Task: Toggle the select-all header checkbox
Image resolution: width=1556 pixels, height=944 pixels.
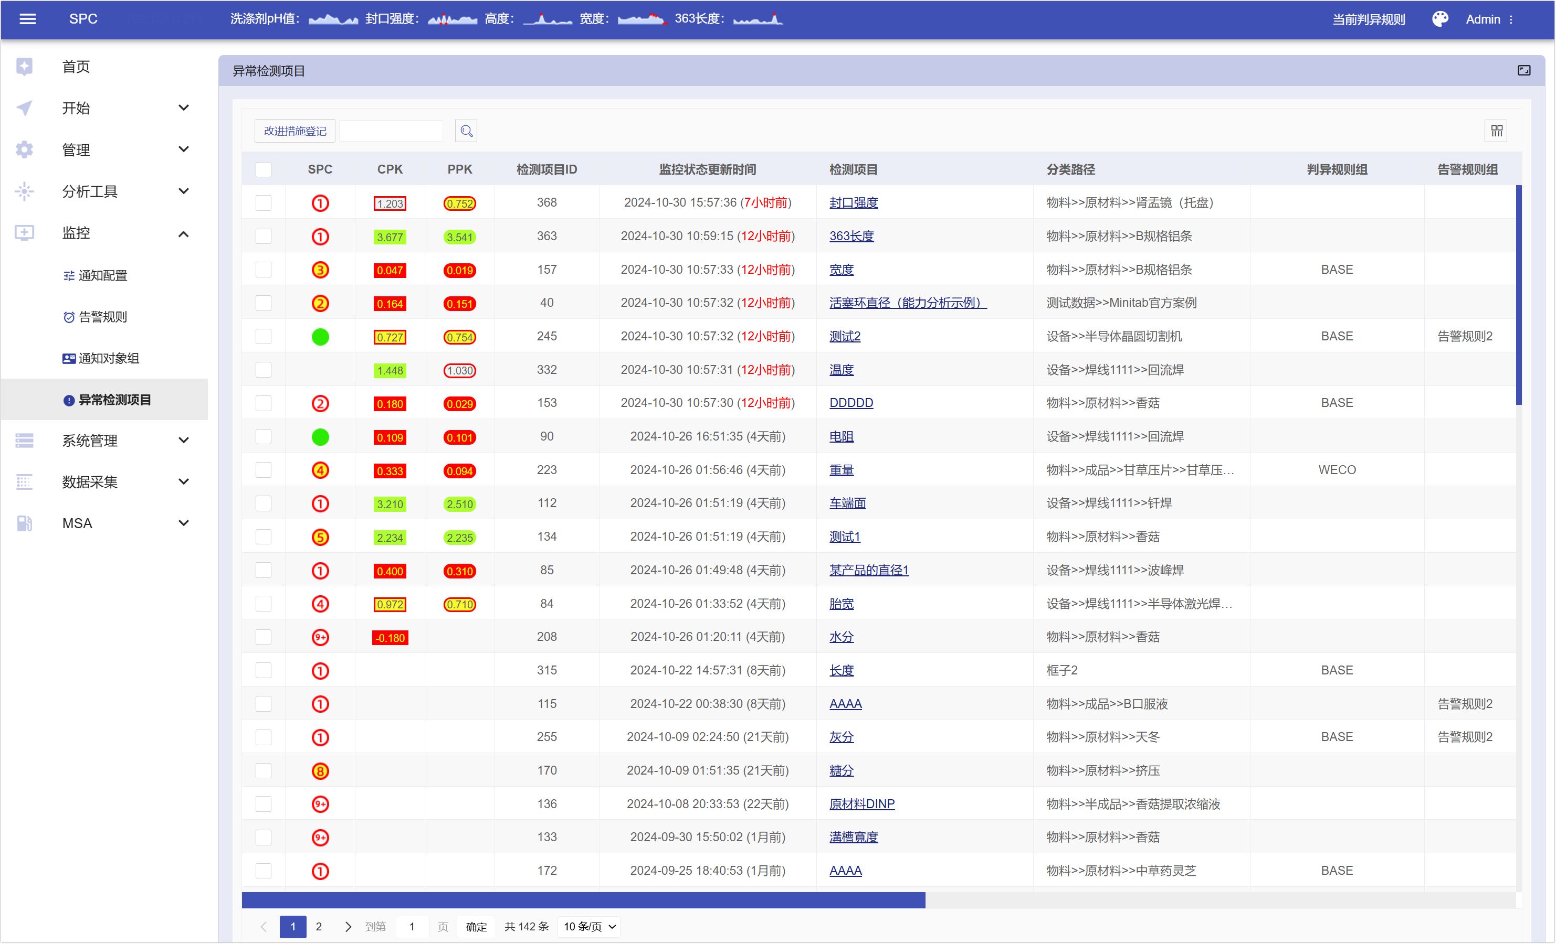Action: click(x=264, y=169)
